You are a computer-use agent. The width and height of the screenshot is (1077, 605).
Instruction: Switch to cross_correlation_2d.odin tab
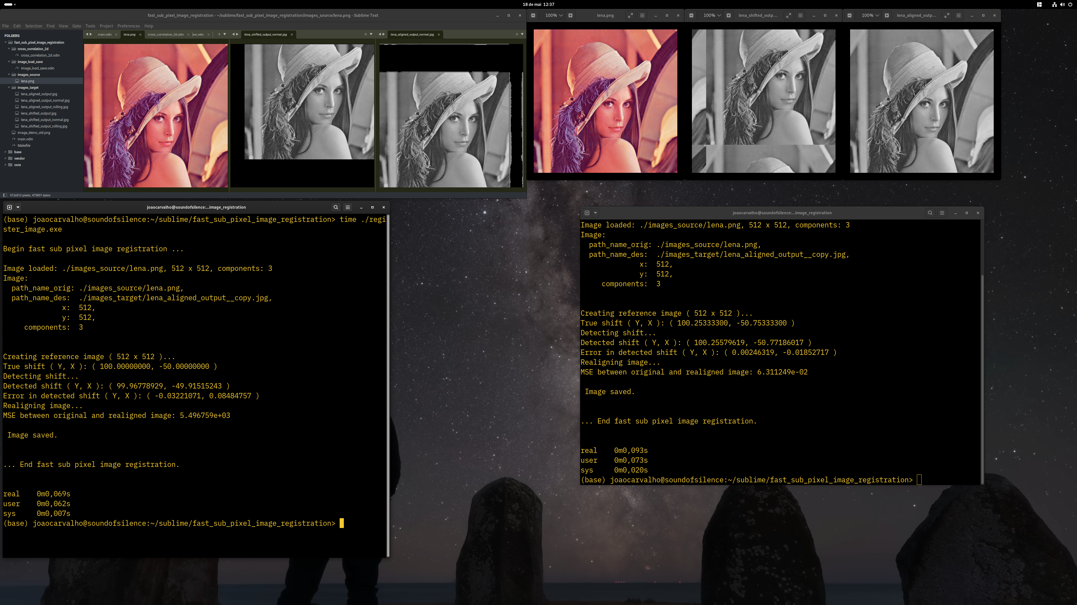pyautogui.click(x=165, y=35)
